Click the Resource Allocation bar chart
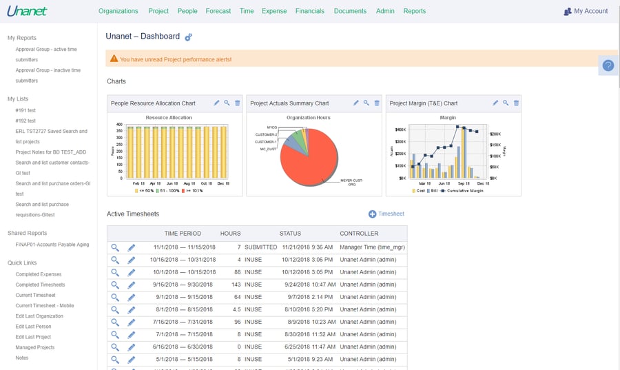Image resolution: width=620 pixels, height=370 pixels. pos(174,154)
